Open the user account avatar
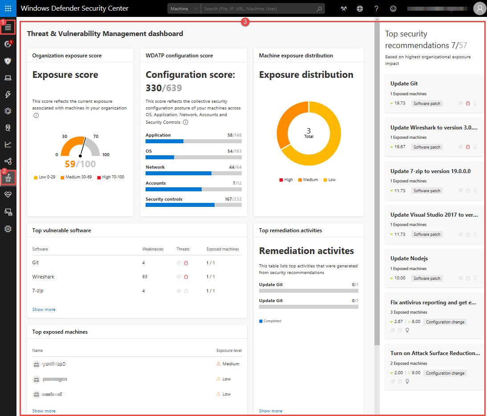Image resolution: width=487 pixels, height=416 pixels. pyautogui.click(x=479, y=9)
